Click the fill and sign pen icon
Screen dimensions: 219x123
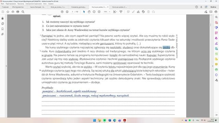206,12
